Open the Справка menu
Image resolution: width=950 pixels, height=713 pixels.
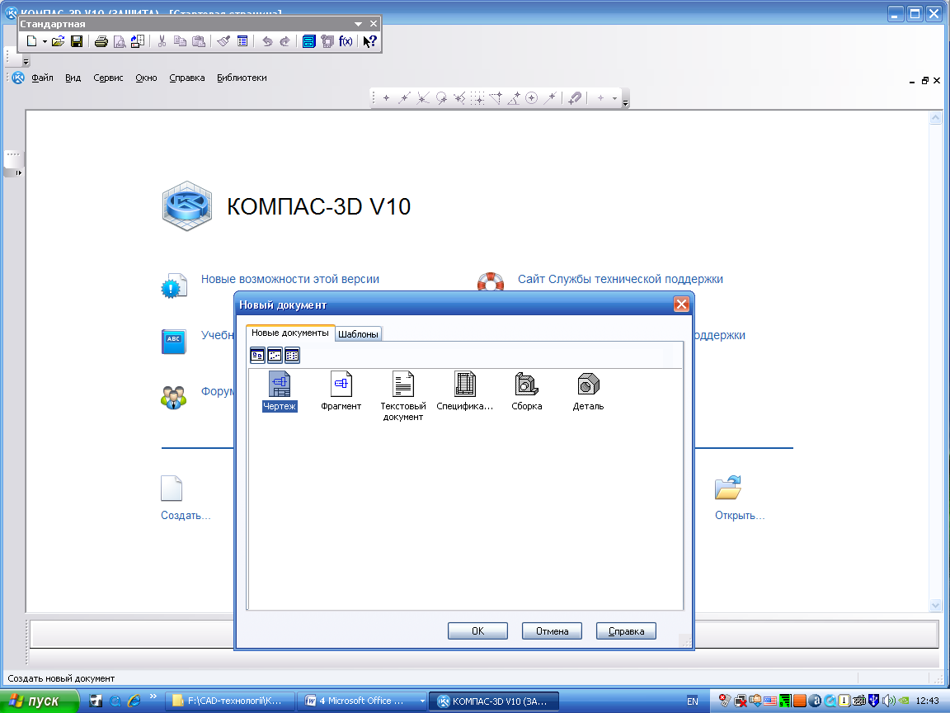click(187, 78)
